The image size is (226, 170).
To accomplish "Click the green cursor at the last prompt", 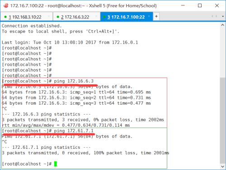I will coord(56,164).
